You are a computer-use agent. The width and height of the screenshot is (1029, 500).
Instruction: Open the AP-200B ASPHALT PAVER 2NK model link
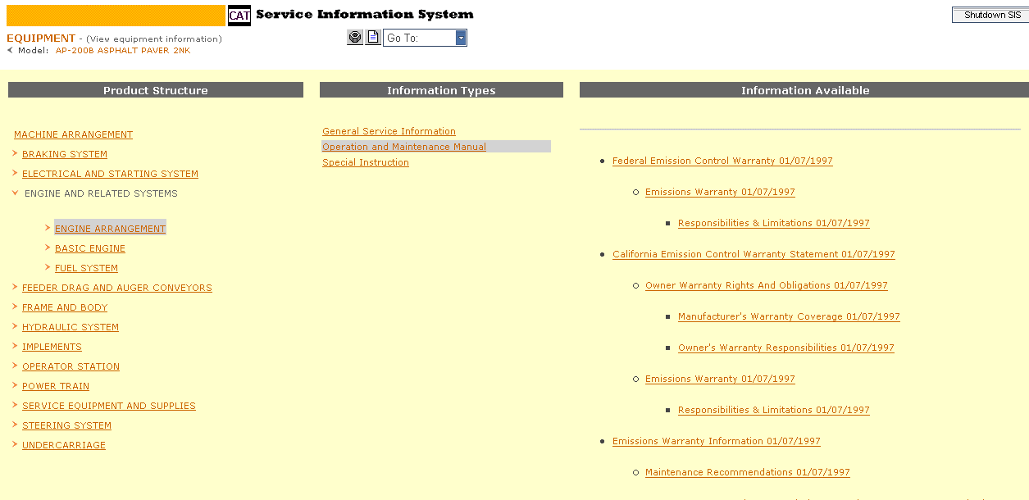click(x=123, y=51)
